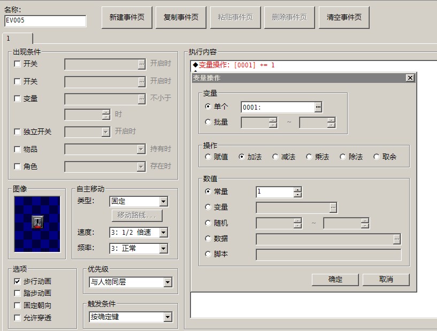Switch to event page tab 1
Screen dimensions: 437x331
pos(17,39)
